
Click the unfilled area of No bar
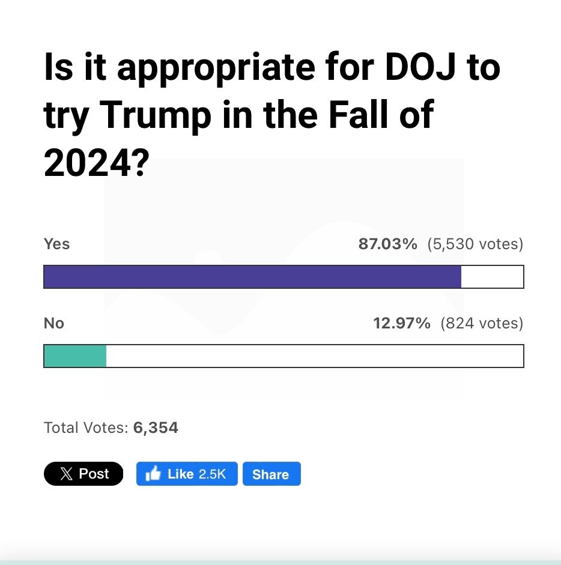[x=314, y=356]
